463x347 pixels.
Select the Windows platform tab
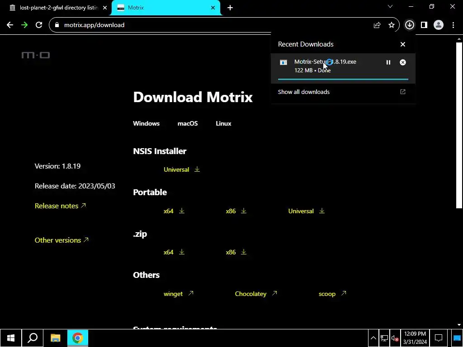146,123
